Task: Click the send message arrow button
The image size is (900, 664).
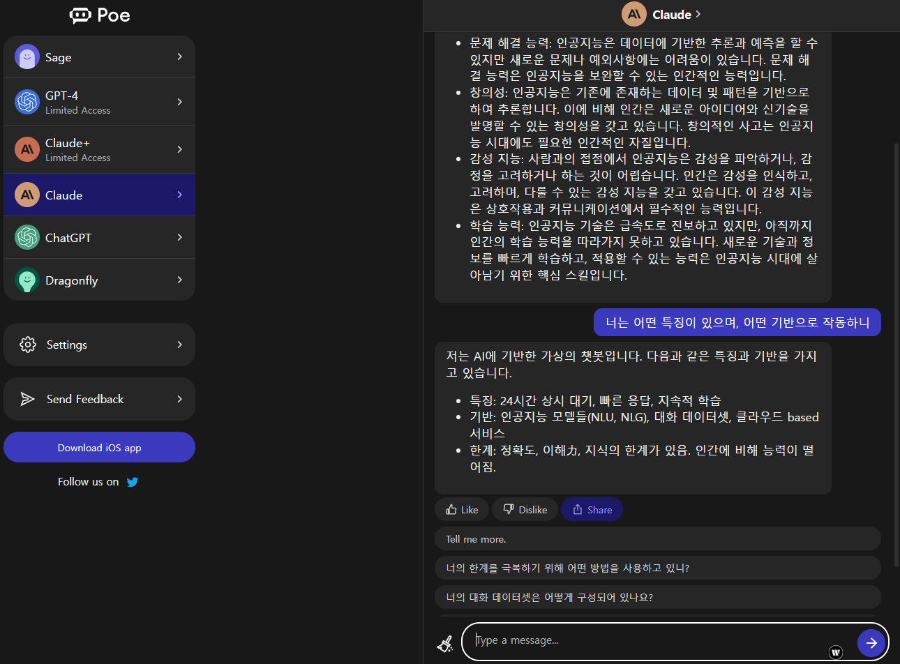Action: coord(871,643)
